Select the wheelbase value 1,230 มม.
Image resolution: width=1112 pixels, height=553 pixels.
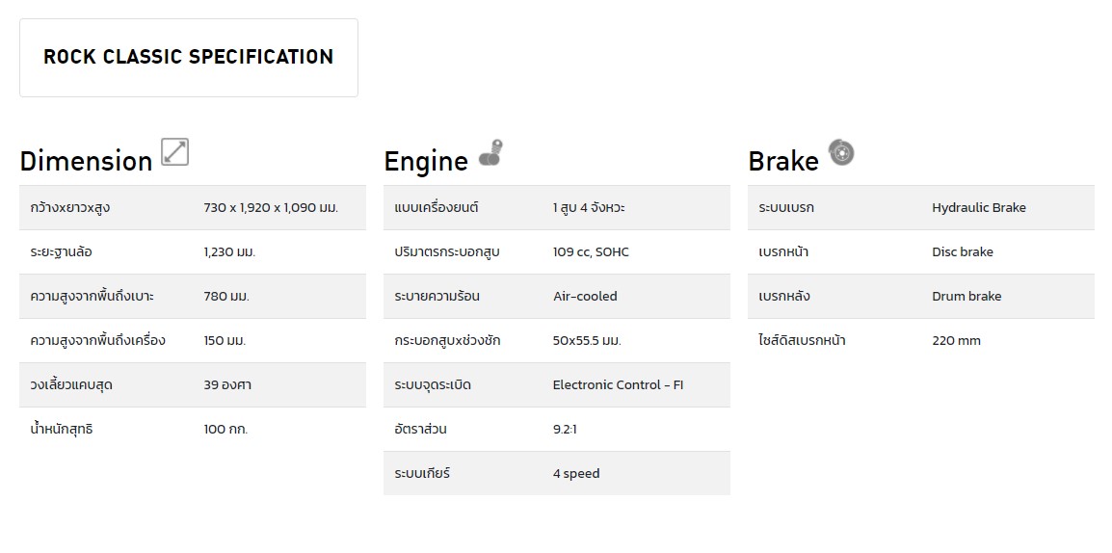click(x=229, y=251)
